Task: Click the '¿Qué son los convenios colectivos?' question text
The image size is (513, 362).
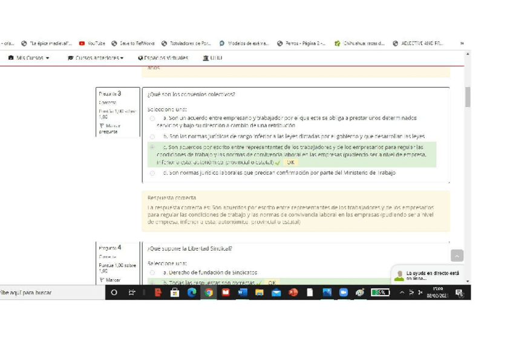Action: (191, 94)
